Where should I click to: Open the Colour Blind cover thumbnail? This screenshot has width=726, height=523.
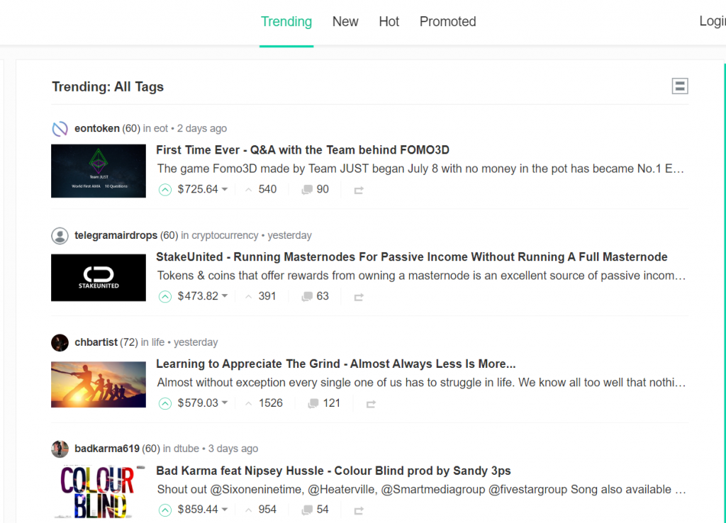tap(98, 492)
